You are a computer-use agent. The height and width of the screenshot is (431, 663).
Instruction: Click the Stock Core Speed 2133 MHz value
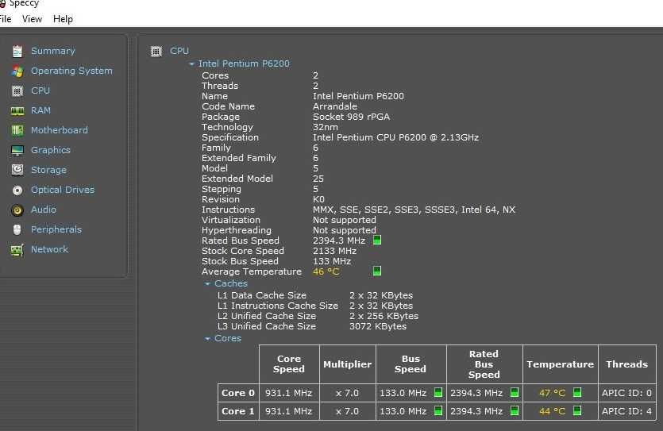click(x=334, y=251)
